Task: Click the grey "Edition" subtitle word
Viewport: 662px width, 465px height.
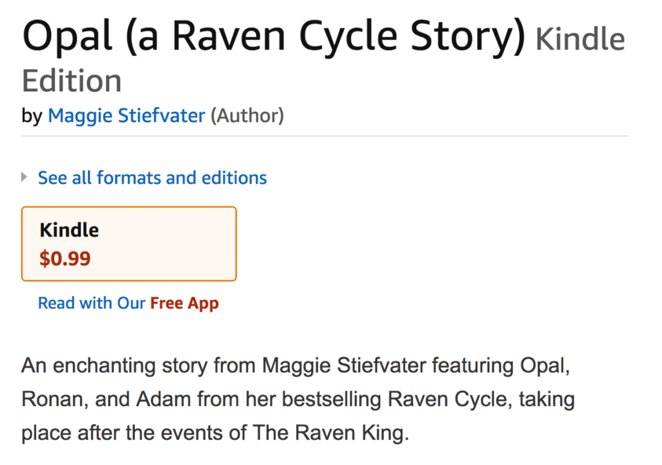Action: click(72, 81)
